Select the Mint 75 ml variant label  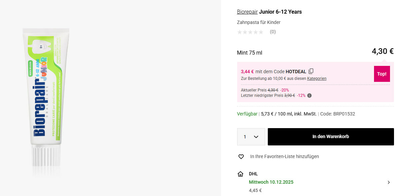point(249,53)
